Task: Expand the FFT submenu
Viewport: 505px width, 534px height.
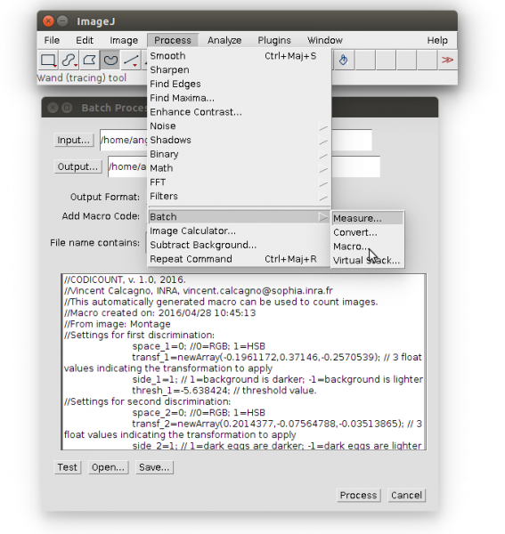Action: pos(239,182)
